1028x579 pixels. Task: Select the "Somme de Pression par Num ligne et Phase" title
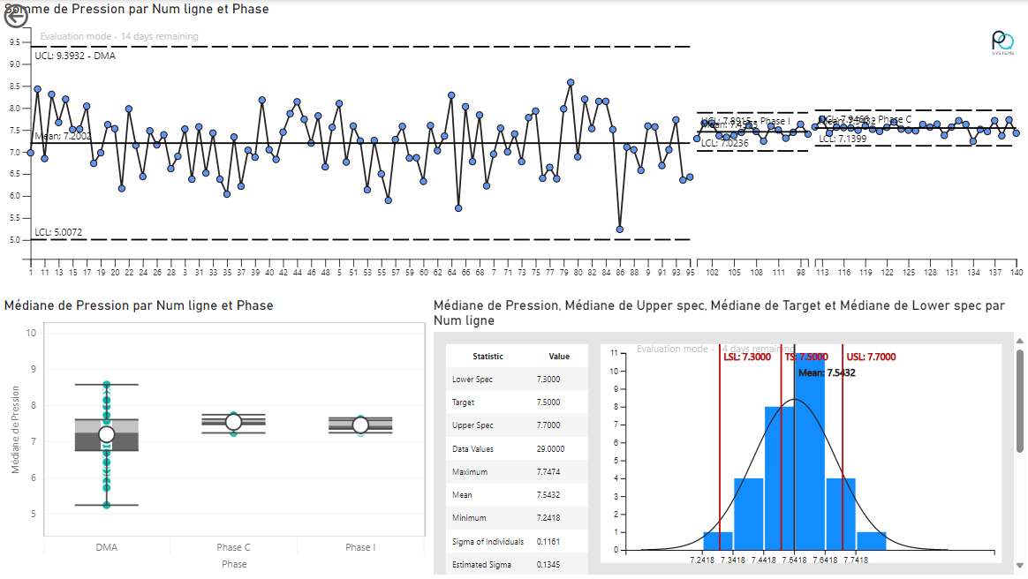point(137,9)
